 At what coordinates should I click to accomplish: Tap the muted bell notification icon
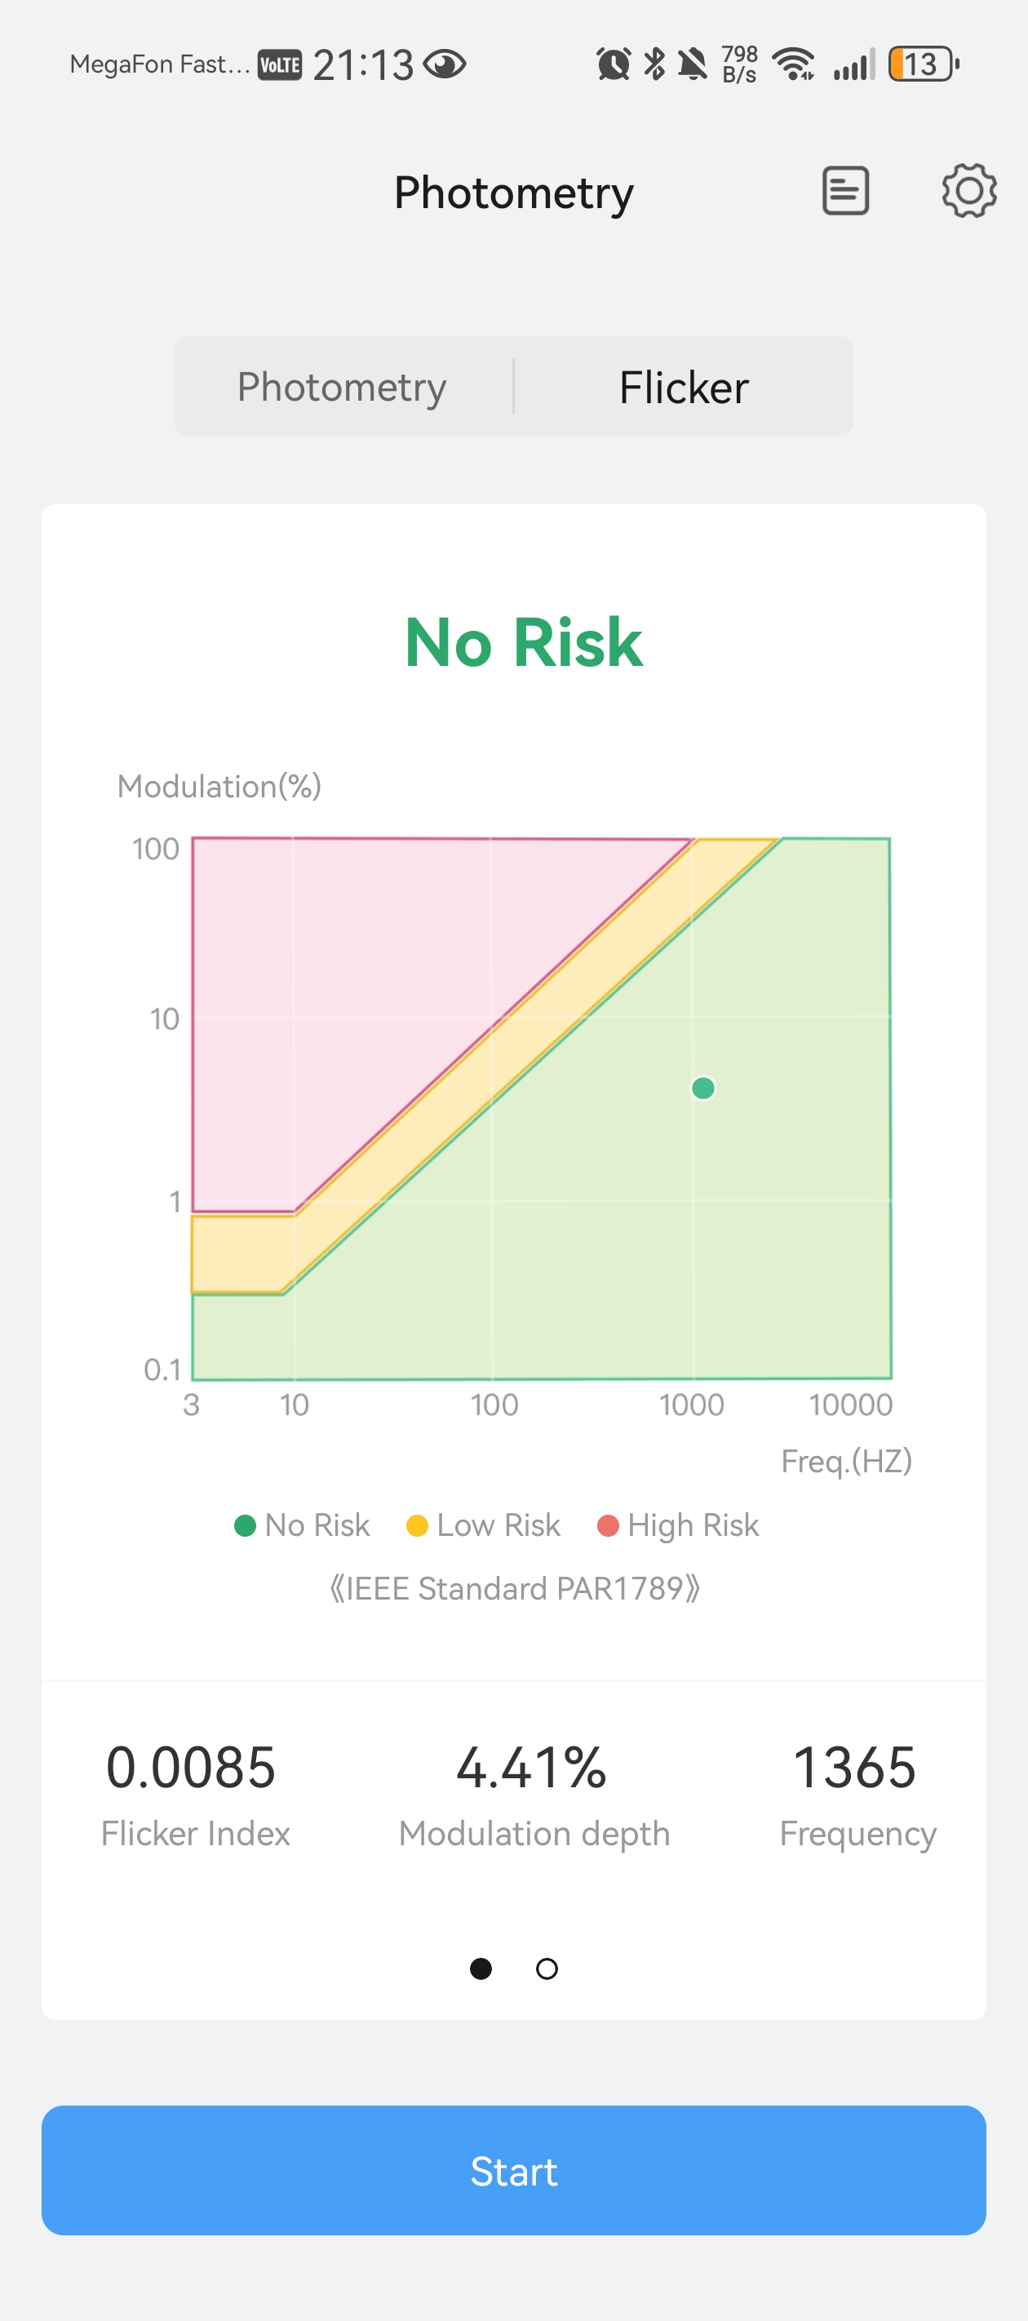(x=693, y=64)
